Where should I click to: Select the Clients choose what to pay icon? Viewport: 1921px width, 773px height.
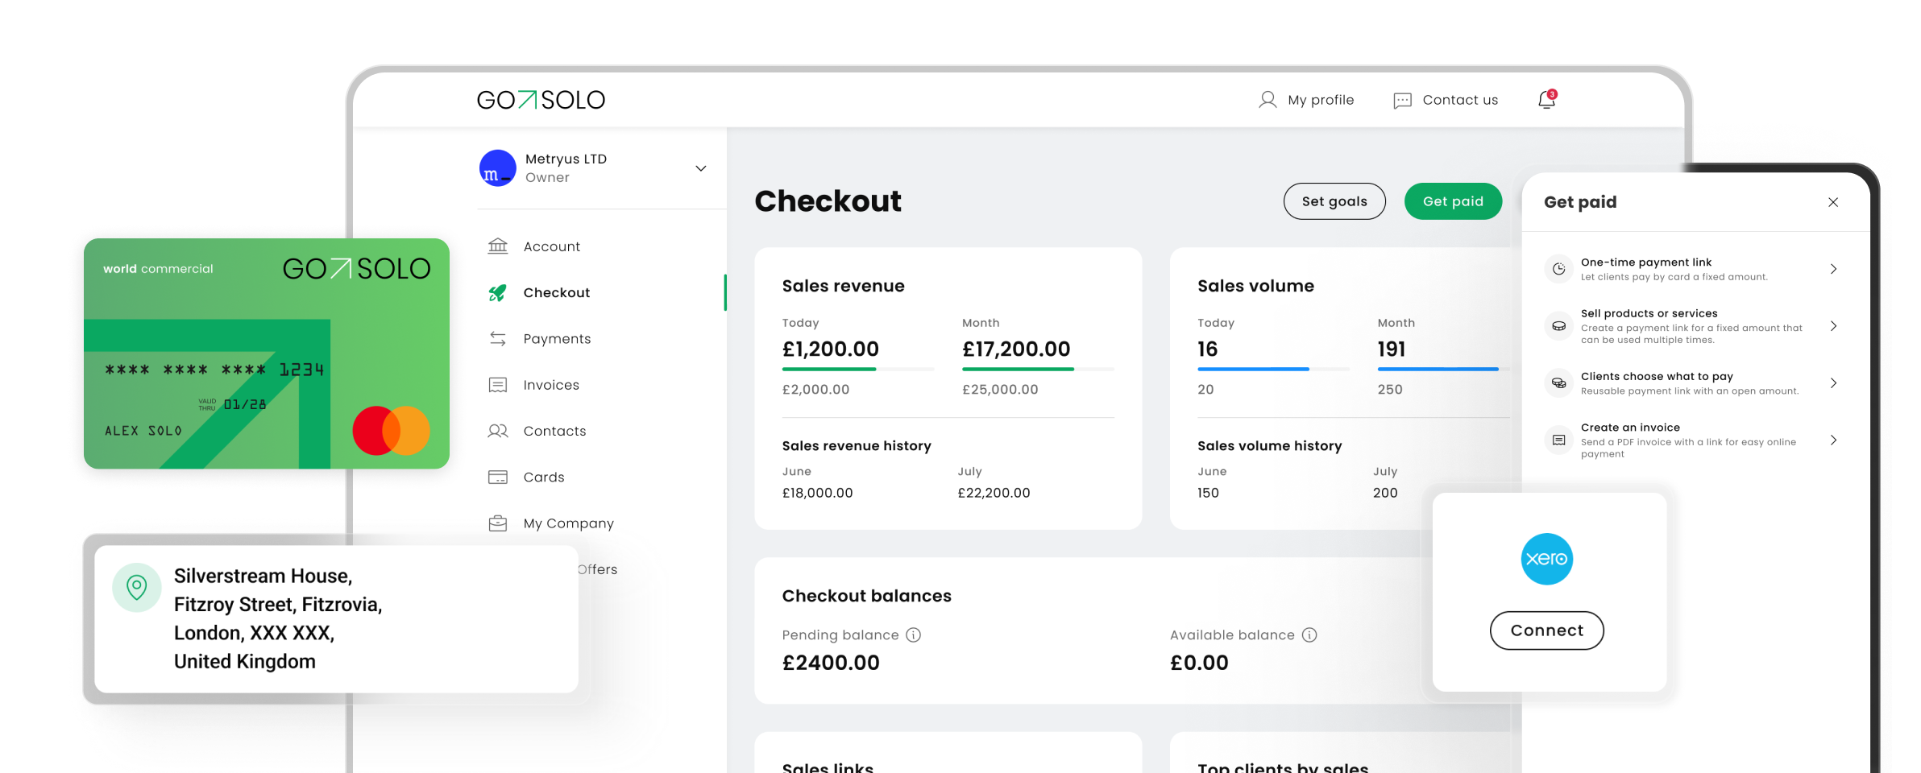[1559, 383]
